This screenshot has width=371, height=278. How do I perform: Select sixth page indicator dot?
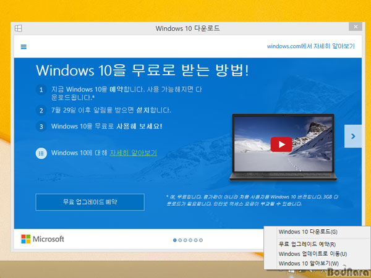(x=201, y=240)
